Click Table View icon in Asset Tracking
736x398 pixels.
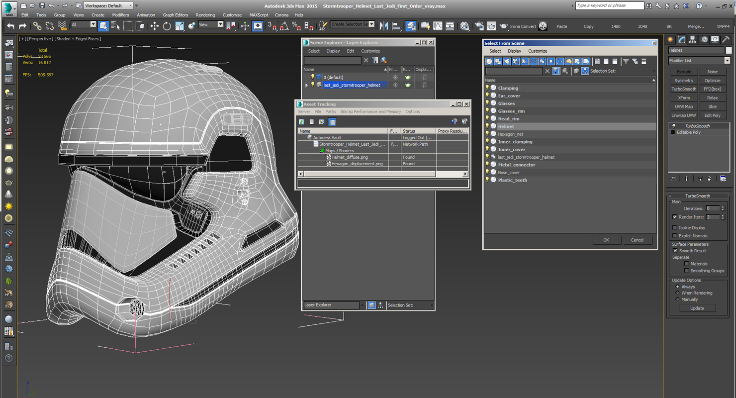coord(333,122)
